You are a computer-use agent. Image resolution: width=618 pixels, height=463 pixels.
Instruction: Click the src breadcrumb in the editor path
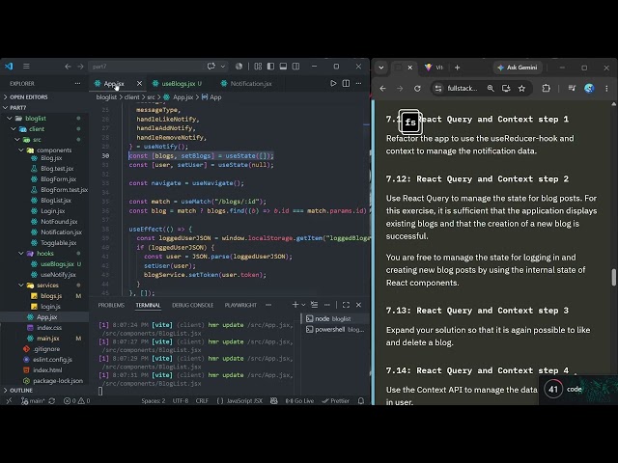pyautogui.click(x=151, y=96)
